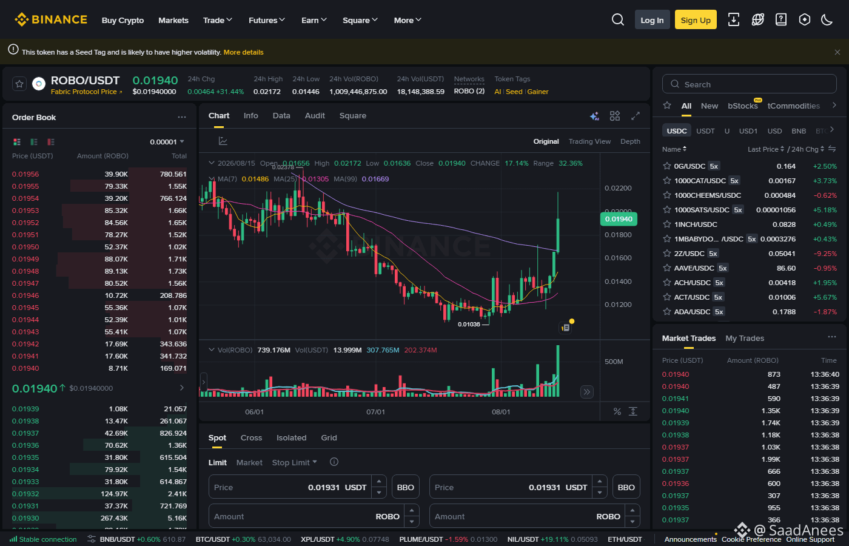Expand the chart to full screen

[x=636, y=116]
